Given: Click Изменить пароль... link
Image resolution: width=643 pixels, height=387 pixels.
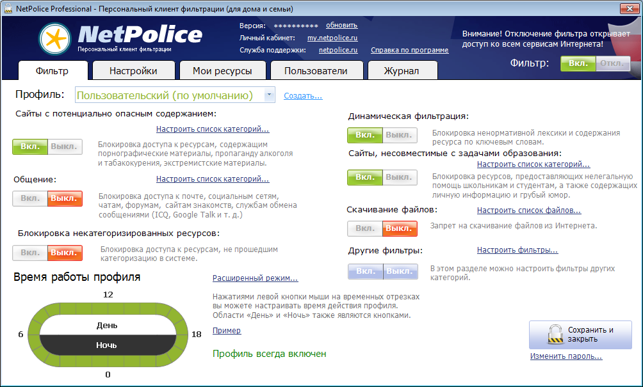Looking at the screenshot, I should [566, 356].
